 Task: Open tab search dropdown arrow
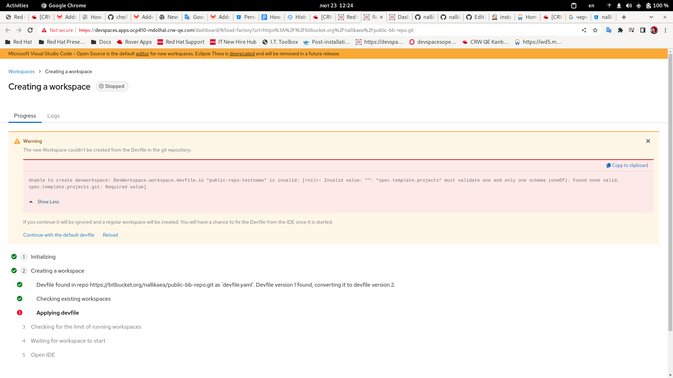(651, 17)
